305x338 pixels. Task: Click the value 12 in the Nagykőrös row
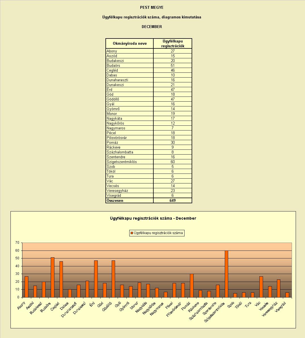click(173, 123)
